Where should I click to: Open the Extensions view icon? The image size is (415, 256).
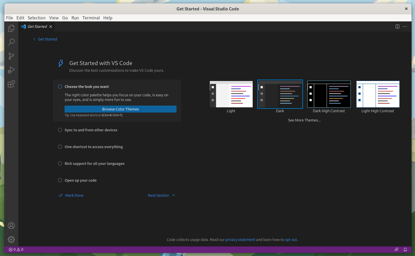tap(11, 84)
